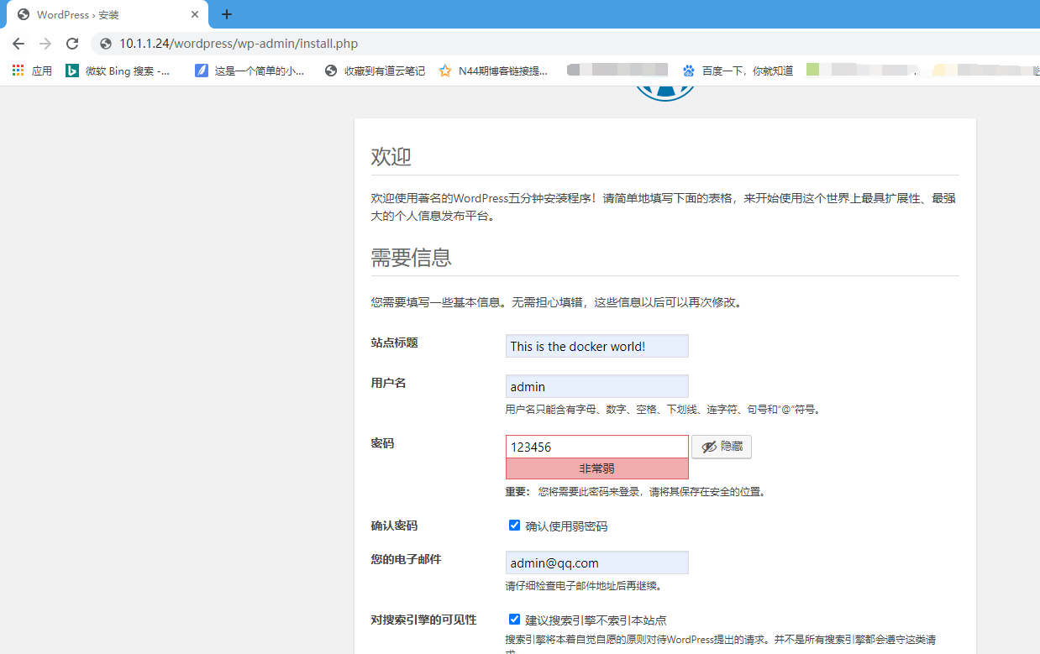This screenshot has width=1040, height=654.
Task: Click the WordPress logo
Action: (665, 92)
